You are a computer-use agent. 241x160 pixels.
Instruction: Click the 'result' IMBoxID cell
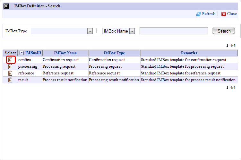30,80
